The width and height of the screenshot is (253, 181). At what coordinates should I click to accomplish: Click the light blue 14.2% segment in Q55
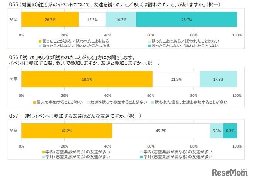point(121,19)
